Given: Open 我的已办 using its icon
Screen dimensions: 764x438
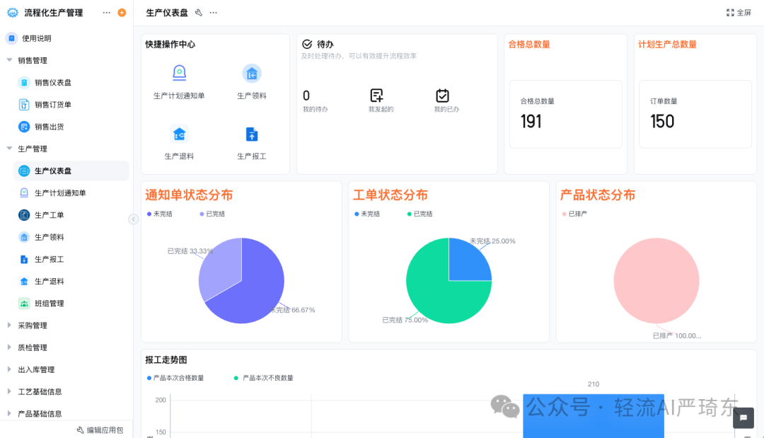Looking at the screenshot, I should [x=443, y=97].
